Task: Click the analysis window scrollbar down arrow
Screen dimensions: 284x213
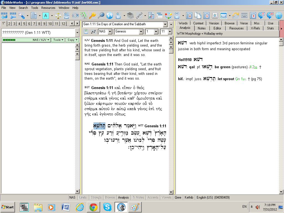Action: coord(281,192)
